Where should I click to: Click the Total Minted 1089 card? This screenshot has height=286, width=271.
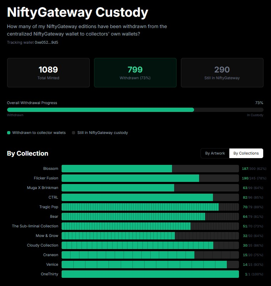click(x=48, y=72)
